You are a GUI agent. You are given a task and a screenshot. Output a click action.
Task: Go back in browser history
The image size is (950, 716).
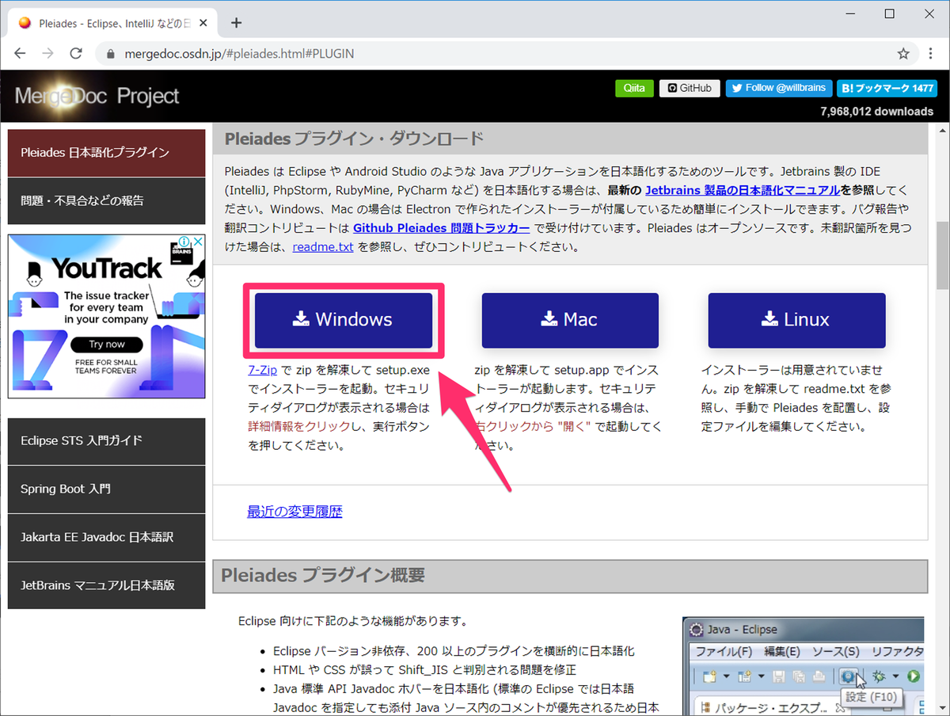tap(20, 54)
